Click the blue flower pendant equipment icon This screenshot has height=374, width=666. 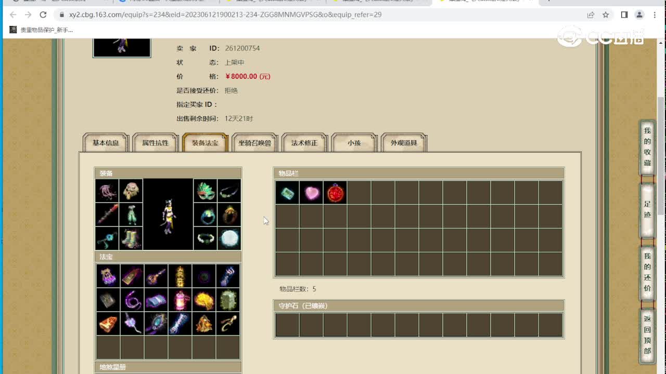[107, 238]
